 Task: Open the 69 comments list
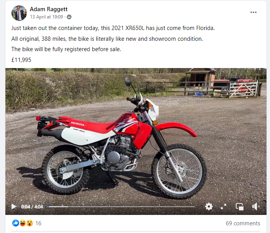tap(243, 223)
